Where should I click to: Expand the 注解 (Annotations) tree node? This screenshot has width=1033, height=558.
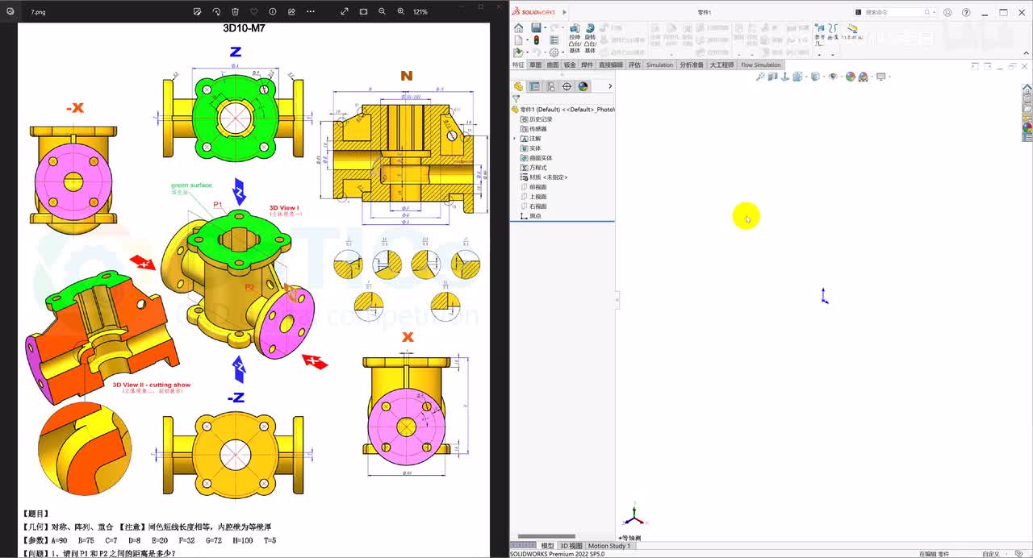[x=514, y=139]
